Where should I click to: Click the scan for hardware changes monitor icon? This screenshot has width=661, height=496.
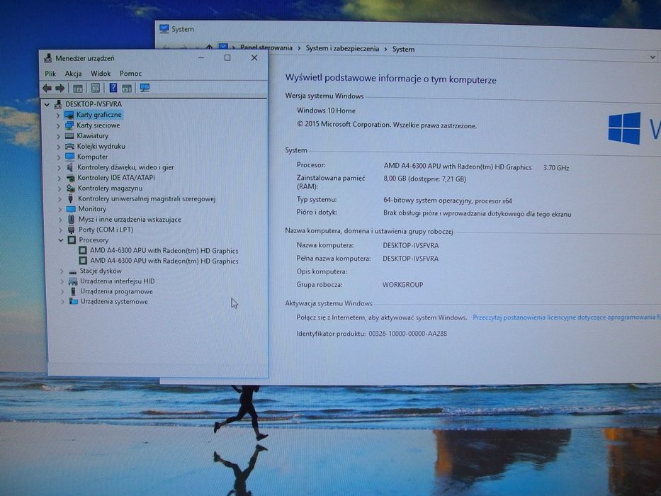145,88
